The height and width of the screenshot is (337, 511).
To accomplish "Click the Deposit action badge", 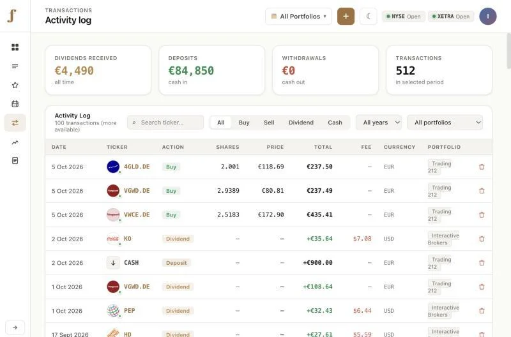I will click(x=176, y=263).
